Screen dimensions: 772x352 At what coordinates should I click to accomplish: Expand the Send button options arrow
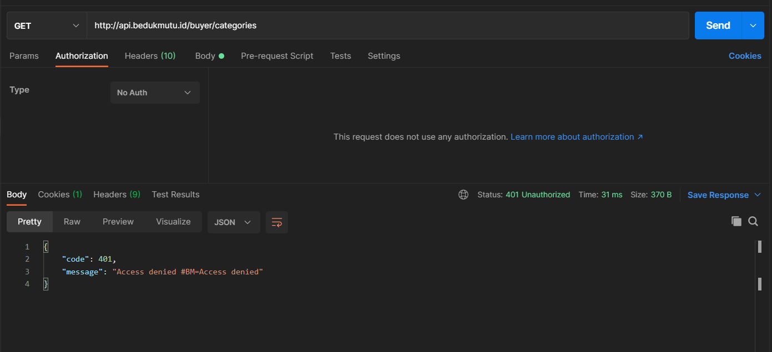[753, 25]
